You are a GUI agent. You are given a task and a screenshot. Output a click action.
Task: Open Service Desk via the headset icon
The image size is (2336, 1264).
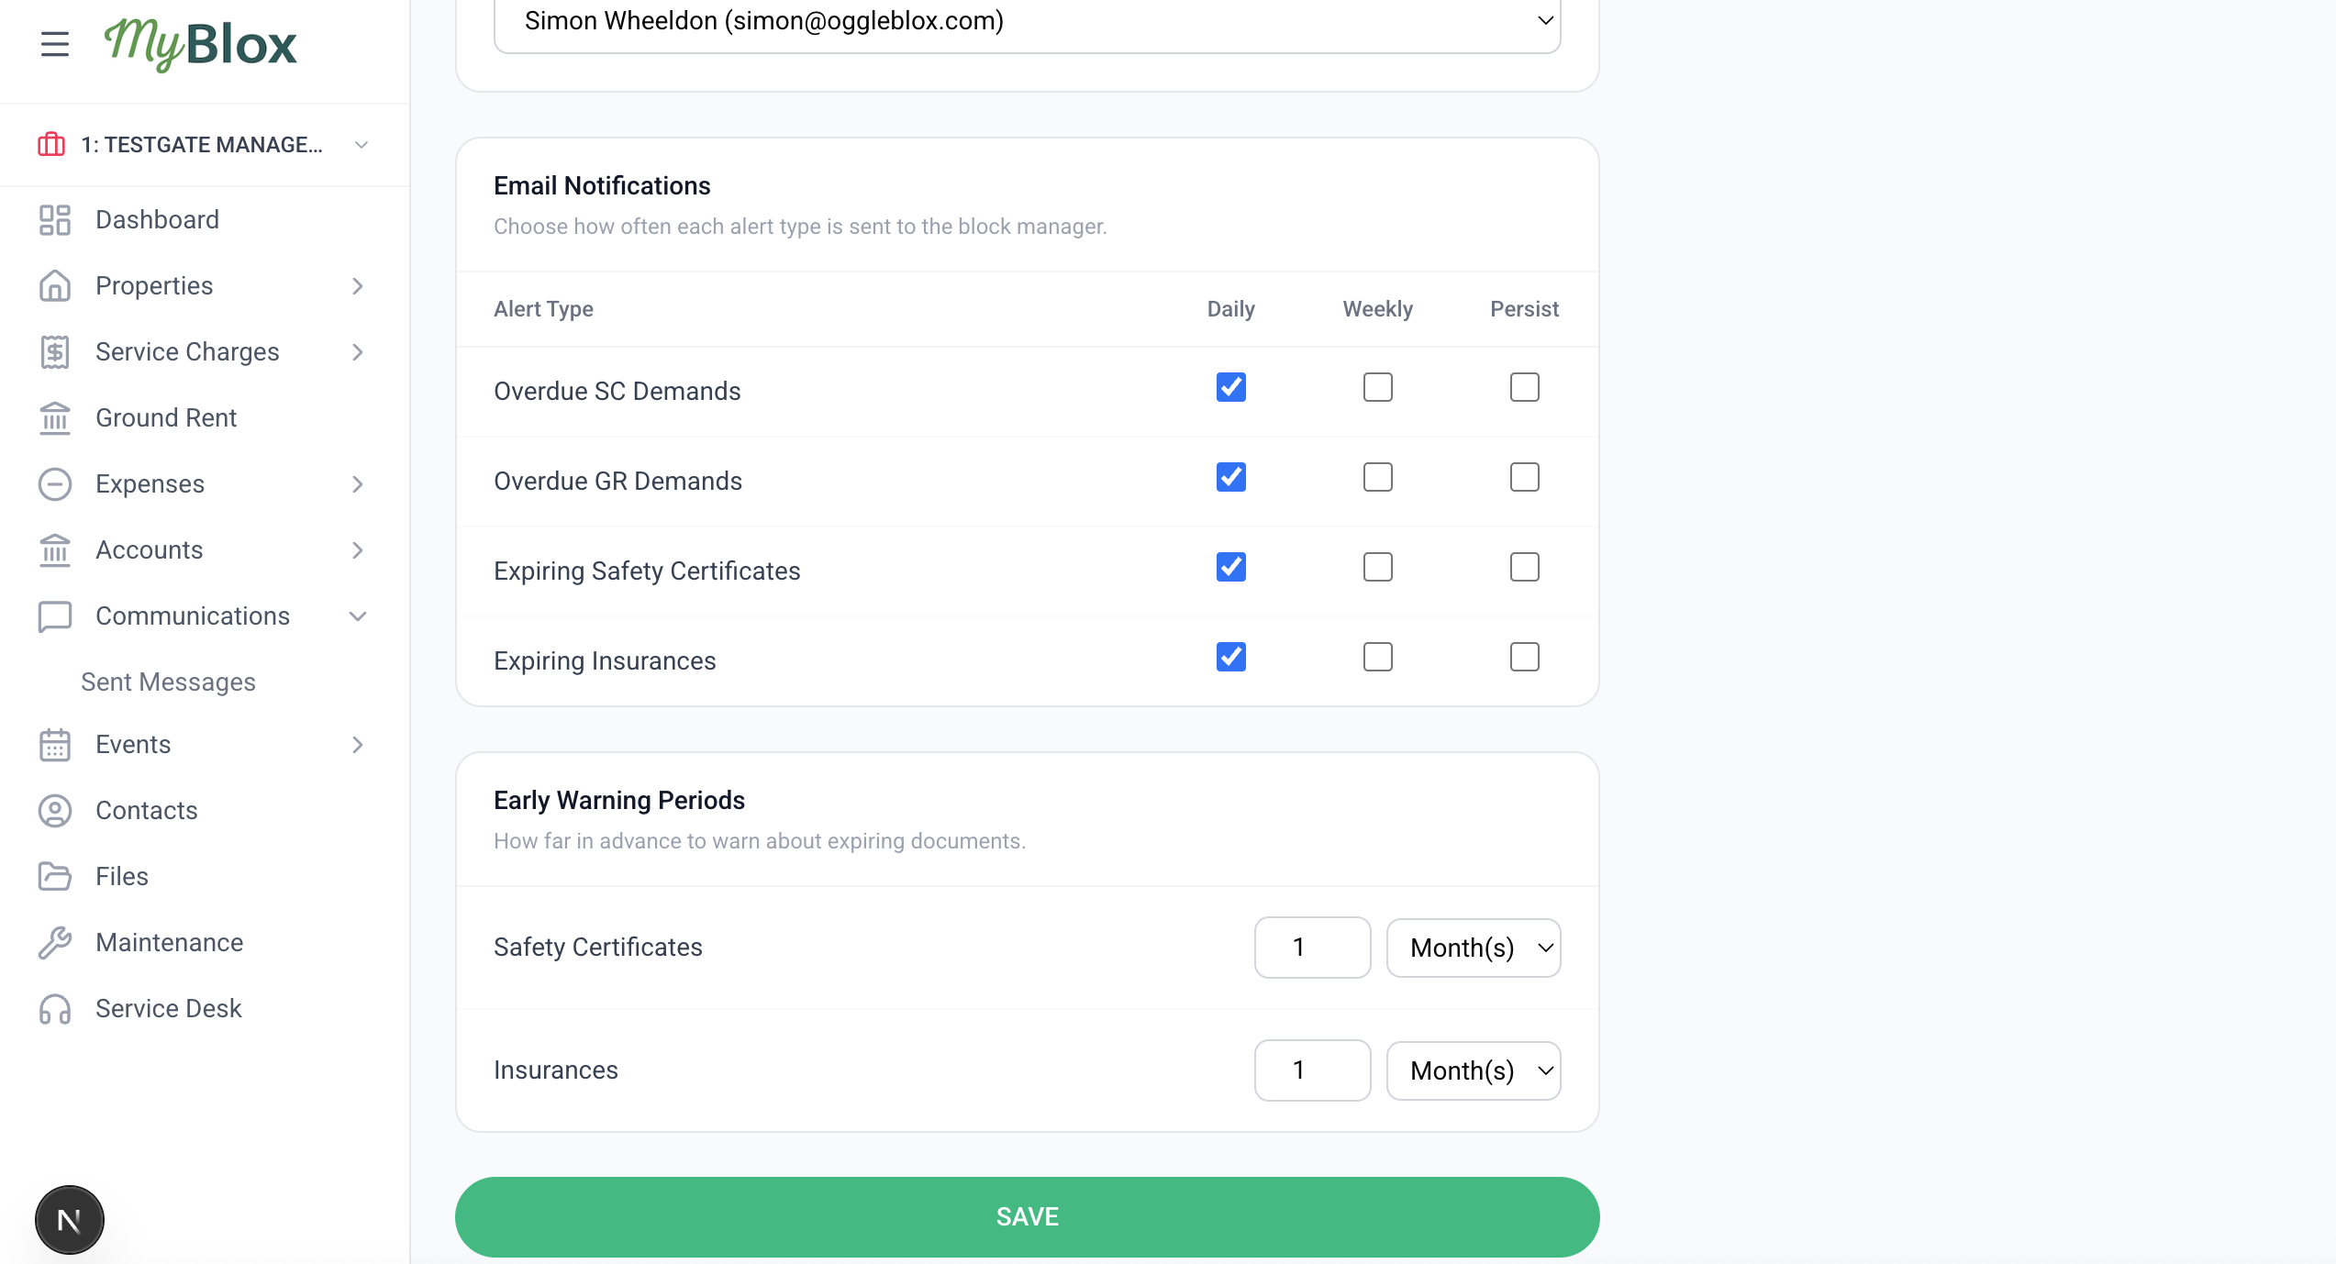point(54,1008)
